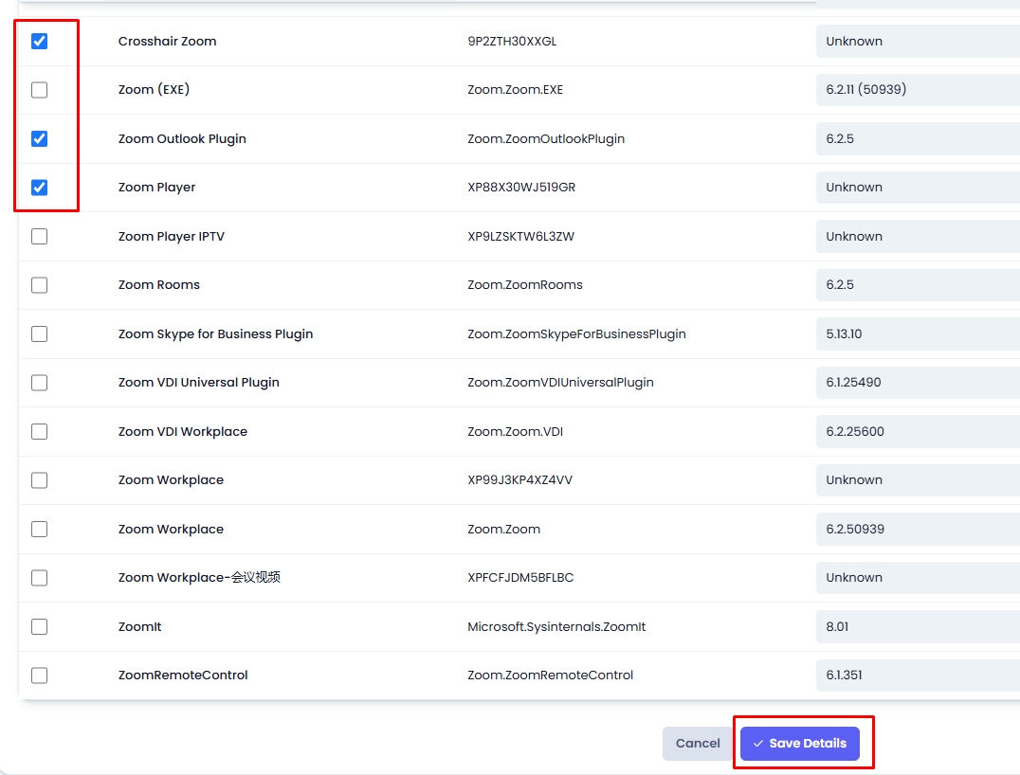Click the package ID Zoom.ZoomRooms
The image size is (1020, 775).
pos(525,285)
